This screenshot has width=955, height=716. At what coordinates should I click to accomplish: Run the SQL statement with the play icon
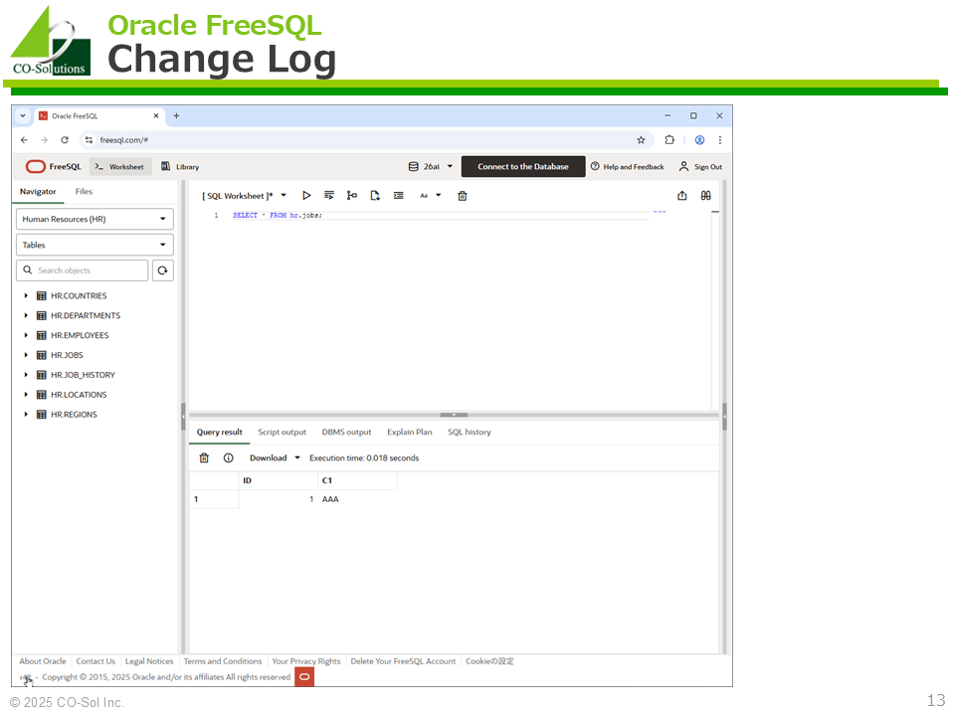[306, 196]
